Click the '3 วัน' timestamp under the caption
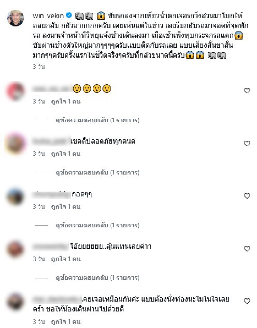 tap(39, 67)
